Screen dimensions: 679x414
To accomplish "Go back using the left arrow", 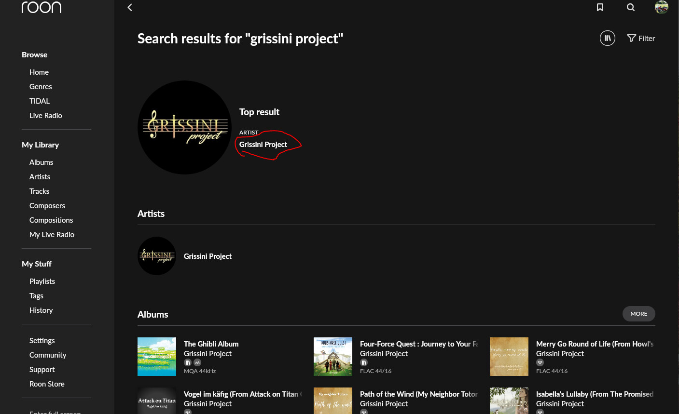I will pyautogui.click(x=129, y=7).
